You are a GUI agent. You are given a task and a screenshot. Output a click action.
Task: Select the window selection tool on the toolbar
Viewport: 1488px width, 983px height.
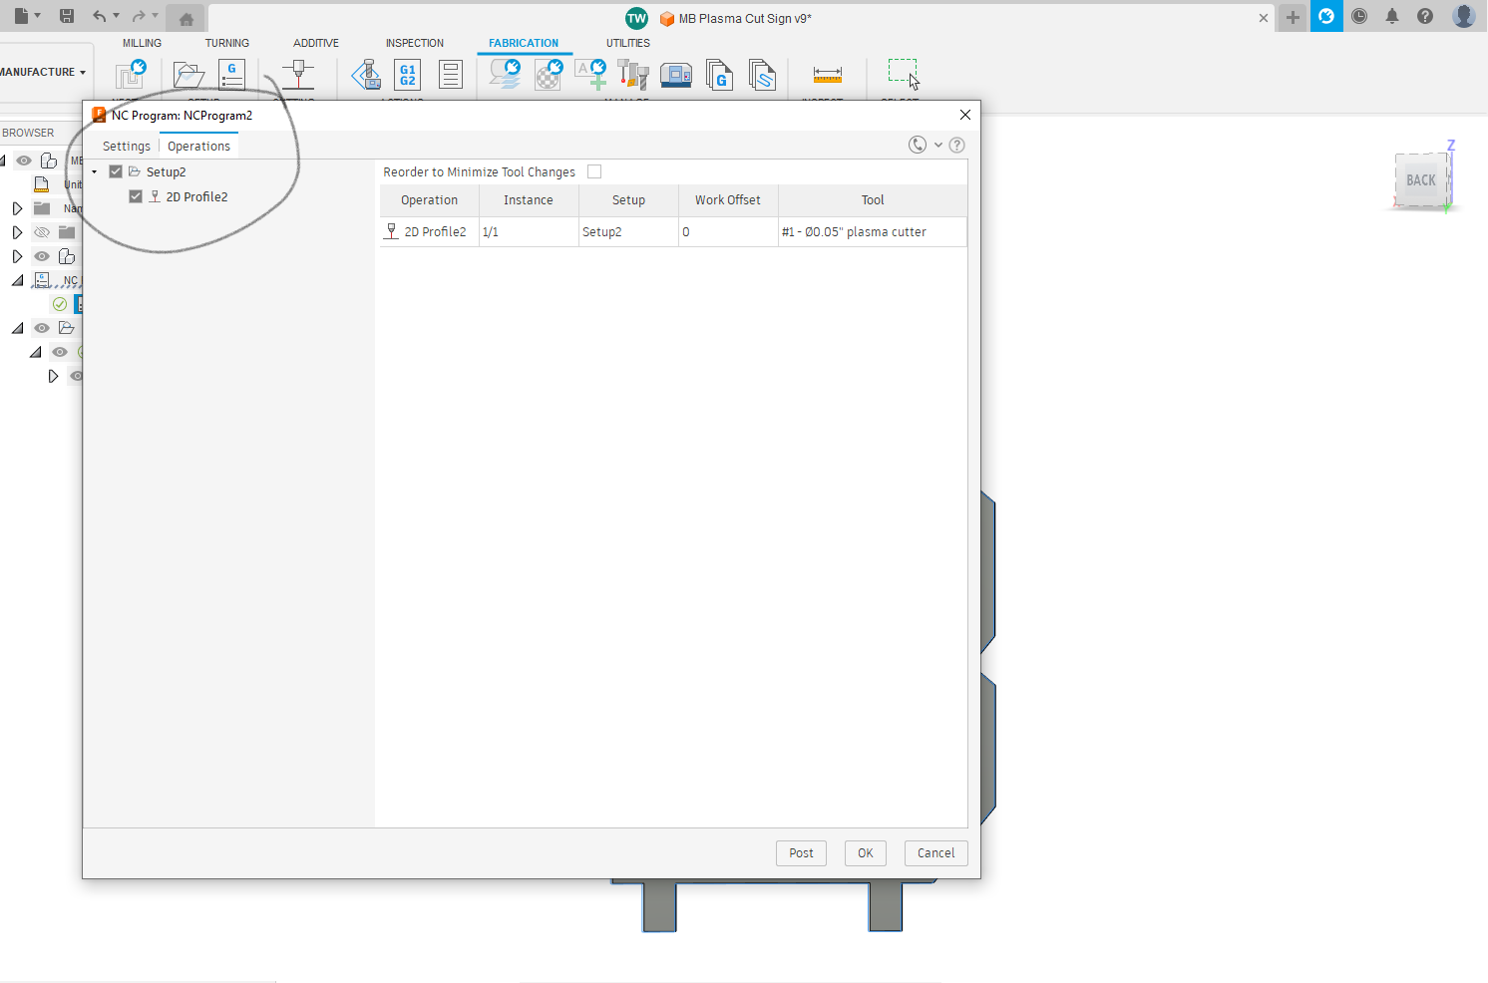[x=903, y=72]
